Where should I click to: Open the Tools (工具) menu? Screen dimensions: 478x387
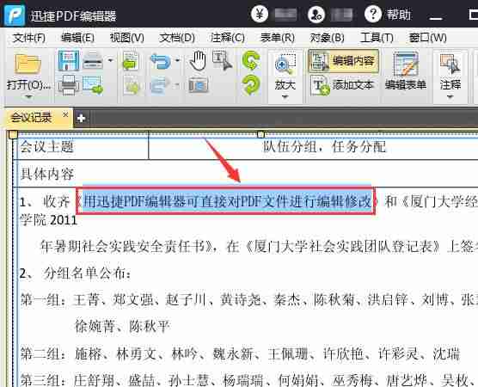377,38
